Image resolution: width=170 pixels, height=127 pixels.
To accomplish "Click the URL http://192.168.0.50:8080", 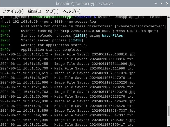I will coord(86,31).
